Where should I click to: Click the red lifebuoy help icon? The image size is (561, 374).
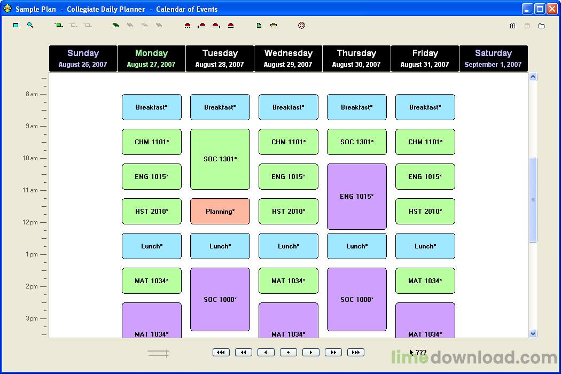(x=301, y=25)
